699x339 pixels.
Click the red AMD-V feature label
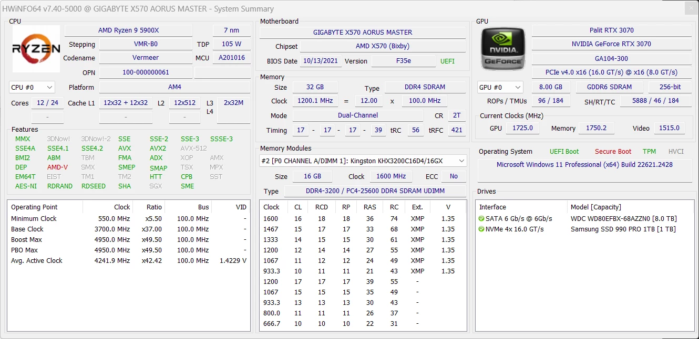(57, 167)
